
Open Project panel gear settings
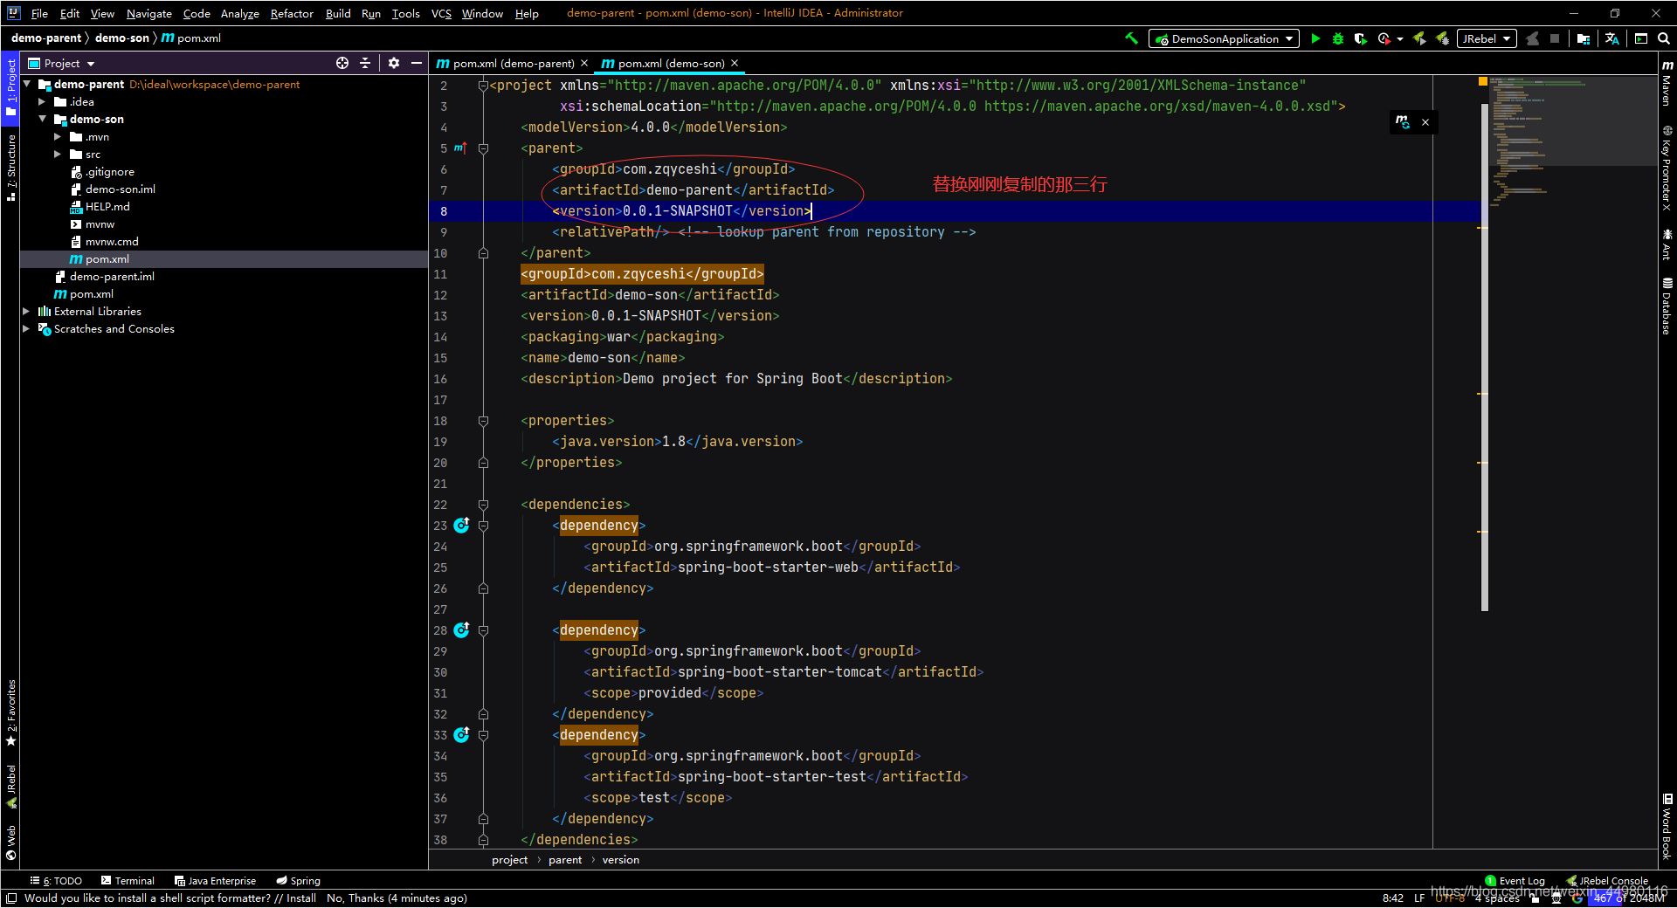(x=394, y=63)
